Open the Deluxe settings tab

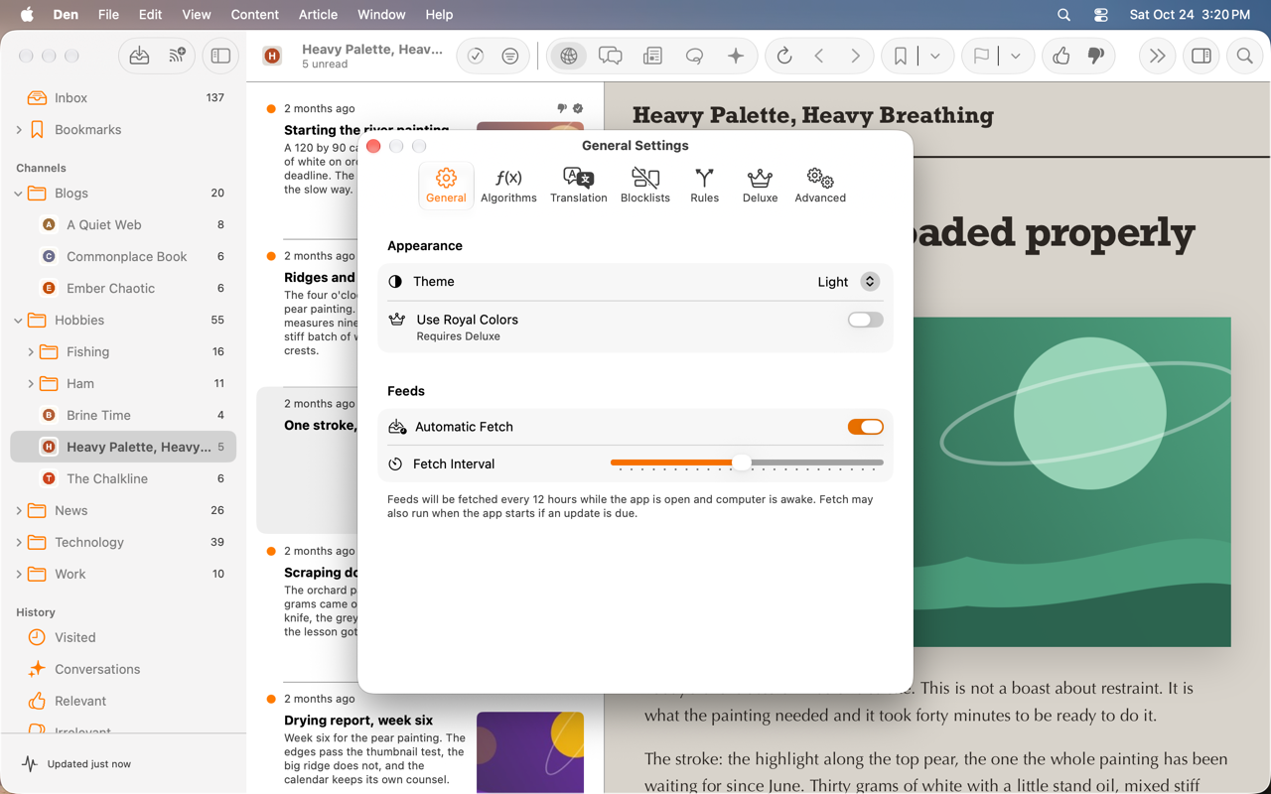click(x=760, y=186)
